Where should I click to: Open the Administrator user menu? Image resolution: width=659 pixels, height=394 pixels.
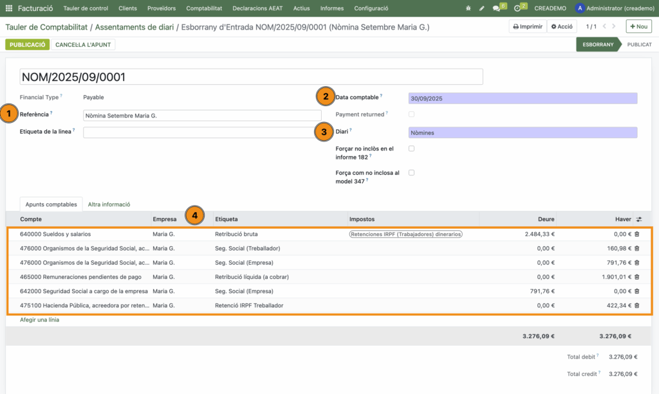(x=617, y=8)
